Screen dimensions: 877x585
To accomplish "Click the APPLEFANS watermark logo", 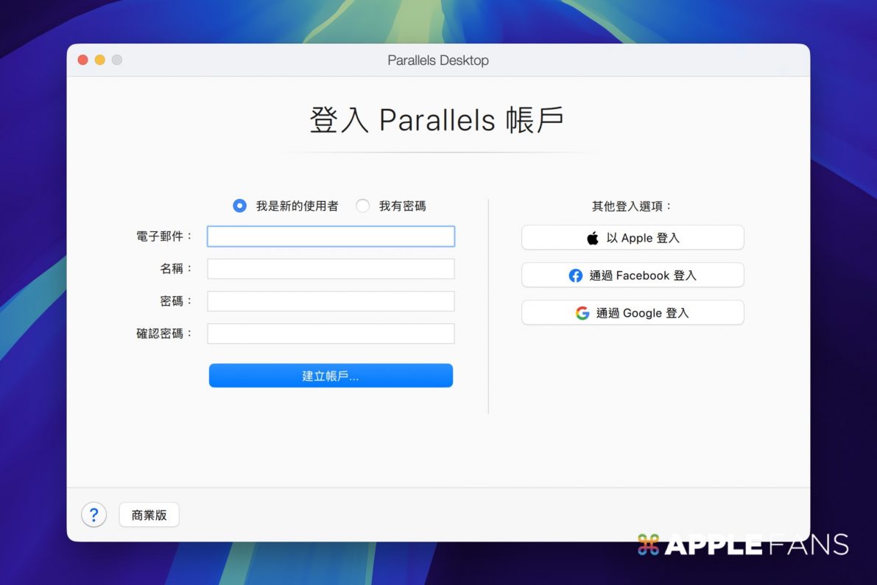I will tap(743, 544).
